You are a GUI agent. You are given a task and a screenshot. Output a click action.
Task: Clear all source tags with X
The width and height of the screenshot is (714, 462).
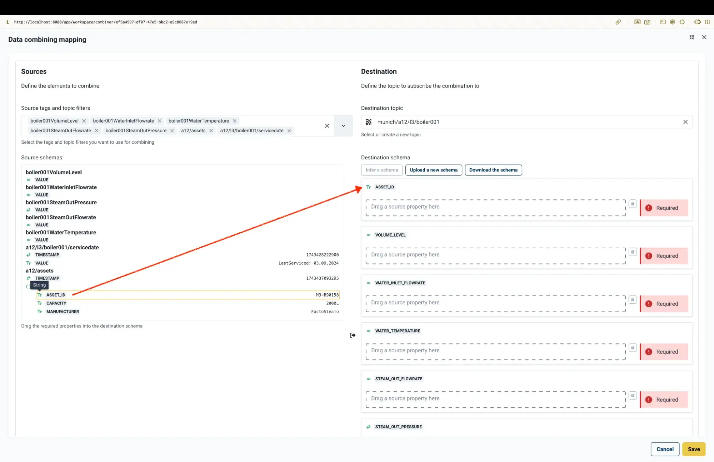point(327,126)
